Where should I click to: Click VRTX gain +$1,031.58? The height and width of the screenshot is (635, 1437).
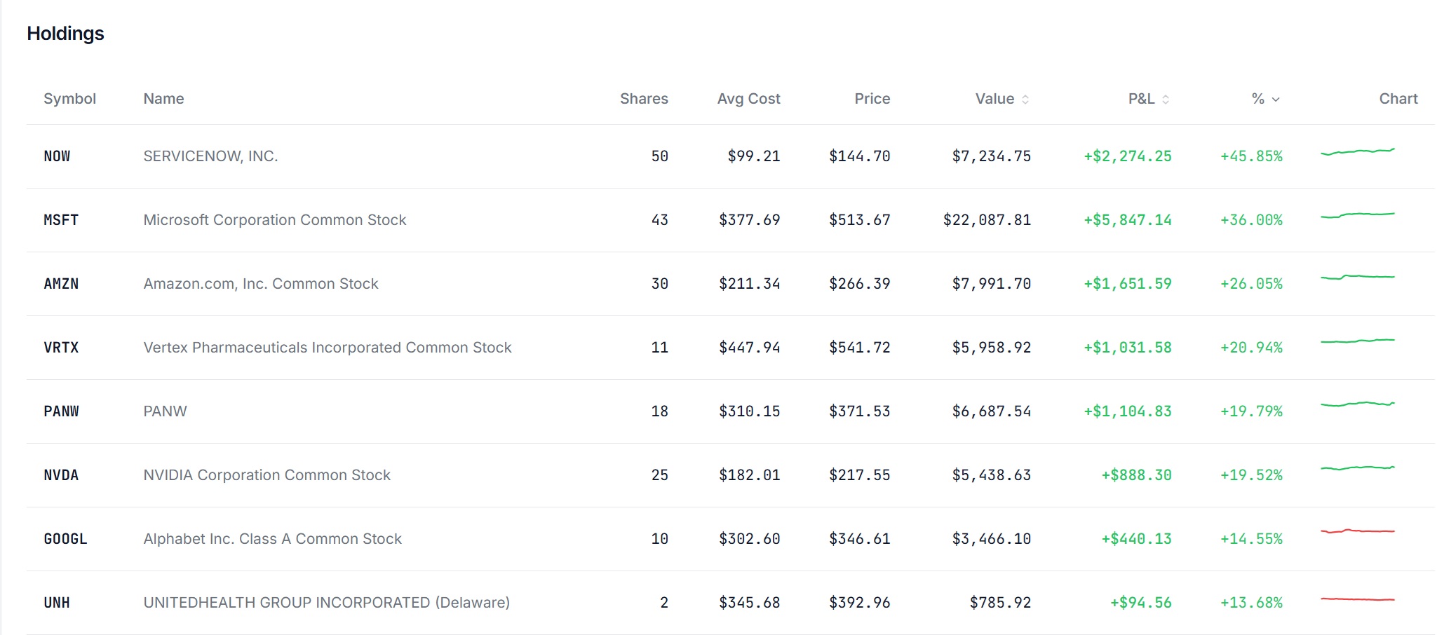point(1128,348)
